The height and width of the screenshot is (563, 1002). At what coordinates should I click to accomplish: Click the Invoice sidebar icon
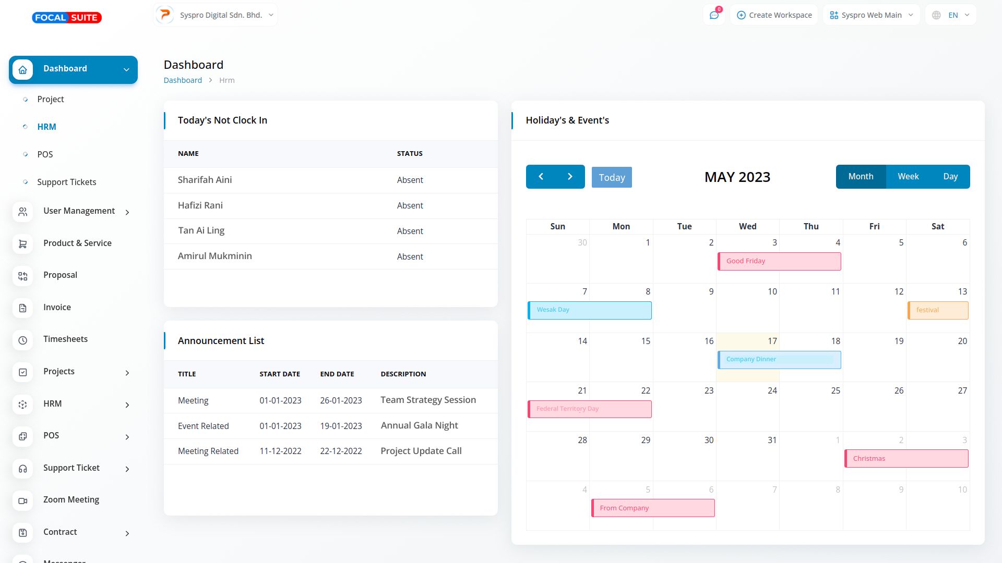click(22, 308)
